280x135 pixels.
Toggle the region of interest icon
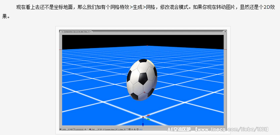coord(101,129)
